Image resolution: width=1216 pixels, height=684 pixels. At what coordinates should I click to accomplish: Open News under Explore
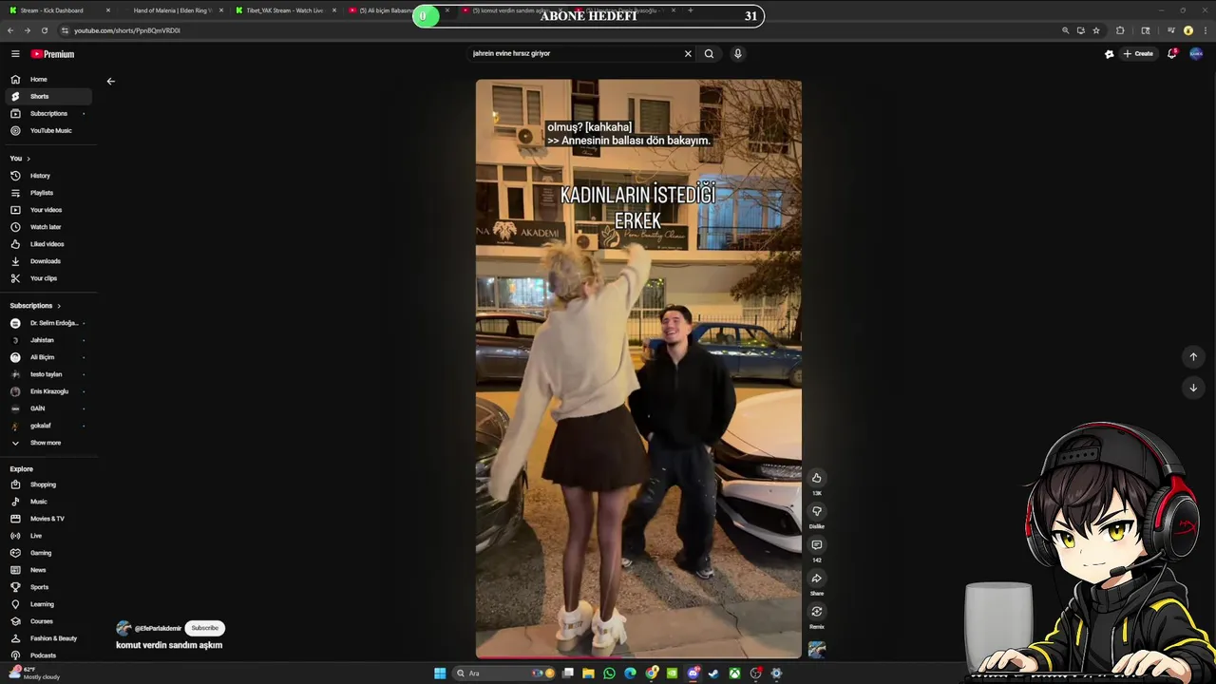pos(47,570)
